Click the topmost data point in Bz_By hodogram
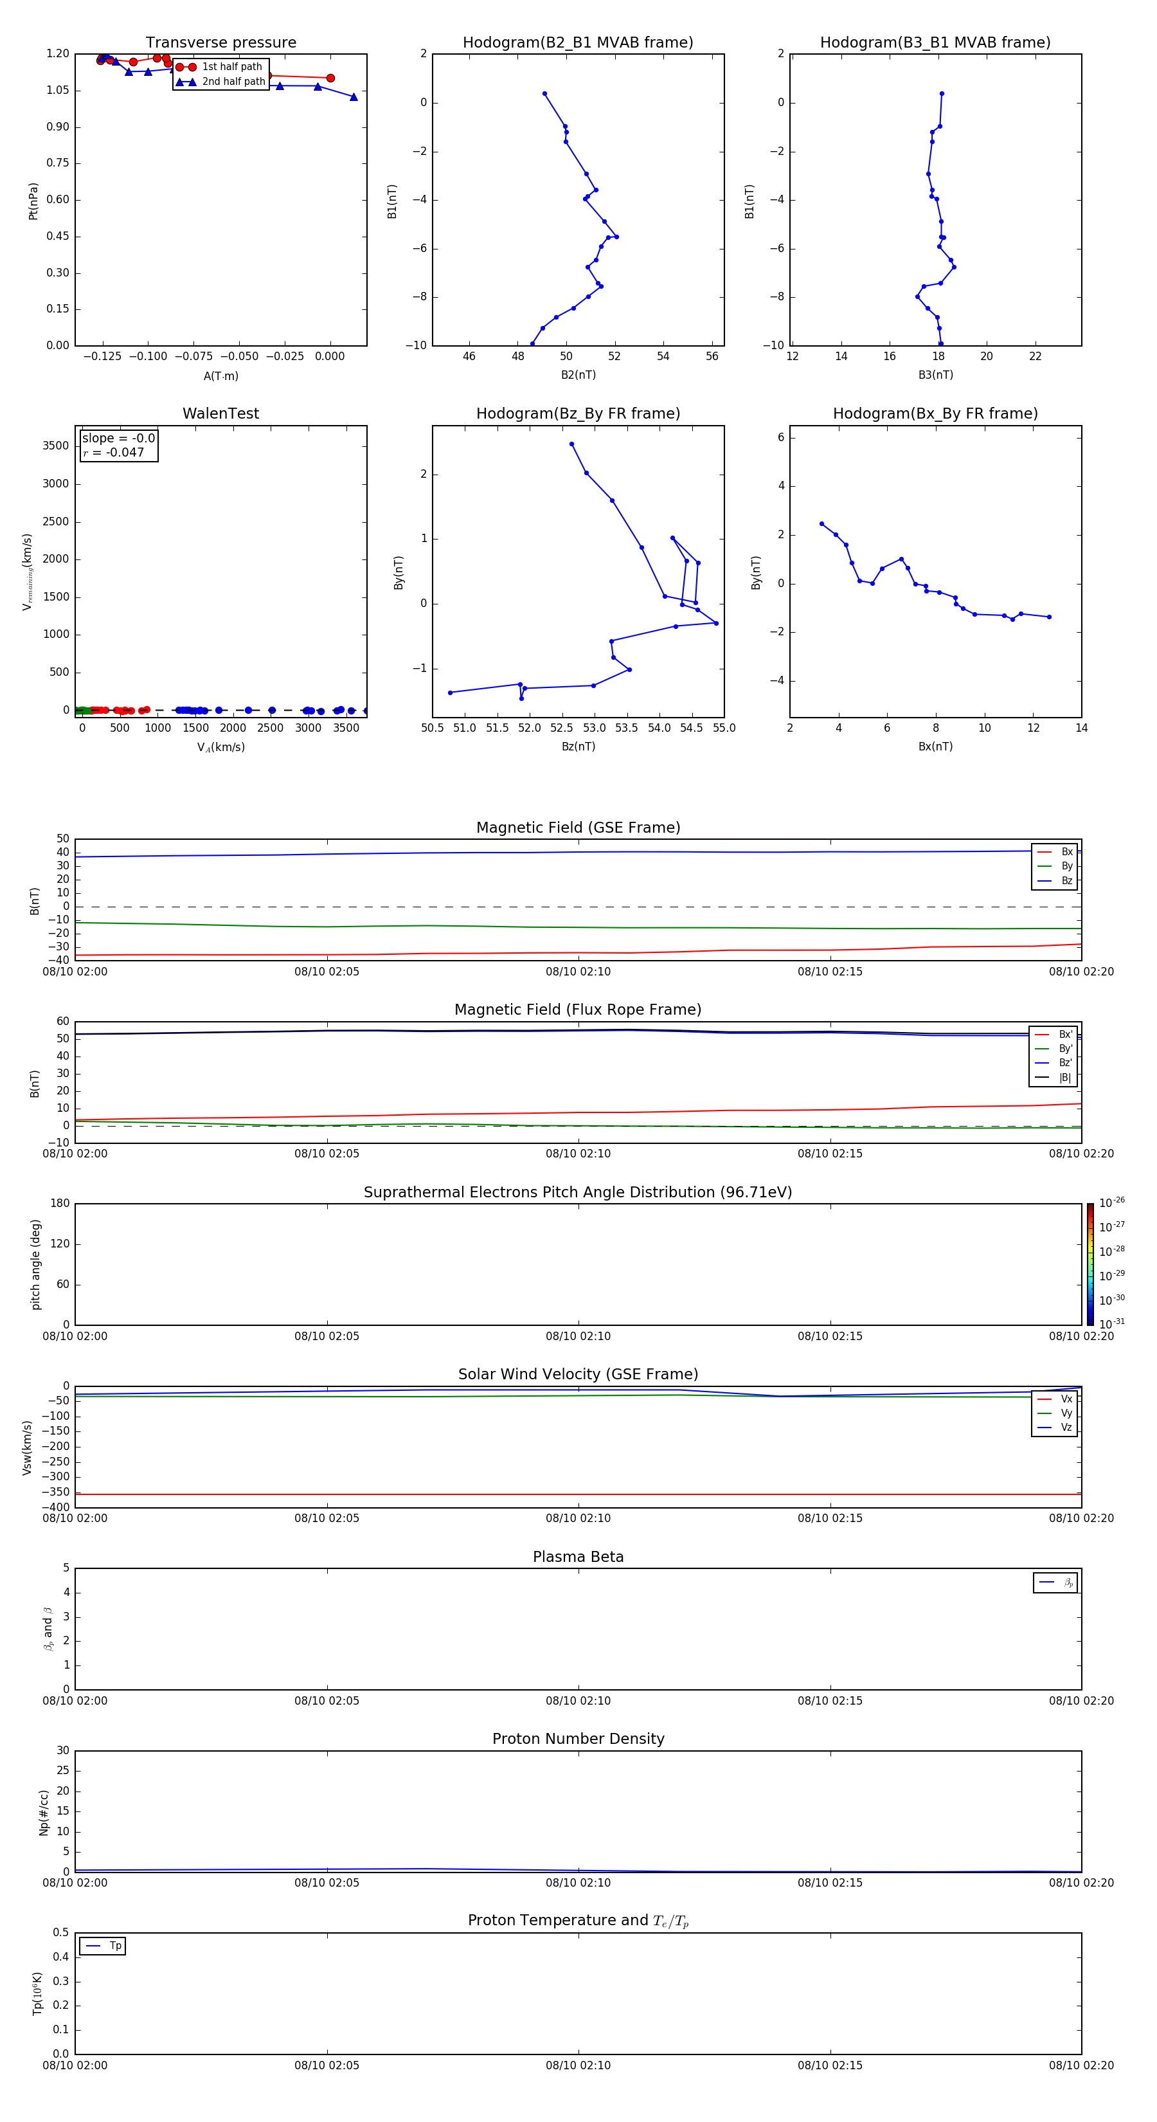The height and width of the screenshot is (2122, 1157). pyautogui.click(x=571, y=444)
